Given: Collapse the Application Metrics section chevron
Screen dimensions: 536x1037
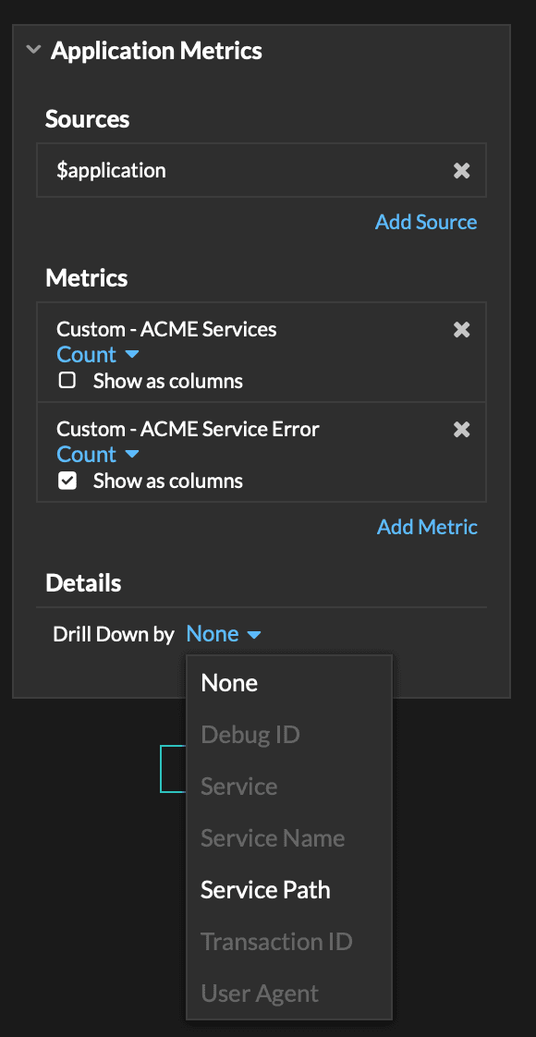Looking at the screenshot, I should 33,50.
